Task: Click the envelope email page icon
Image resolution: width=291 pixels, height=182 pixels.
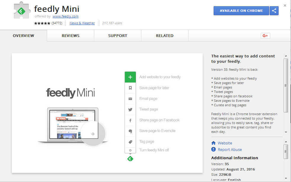Action: (x=130, y=99)
